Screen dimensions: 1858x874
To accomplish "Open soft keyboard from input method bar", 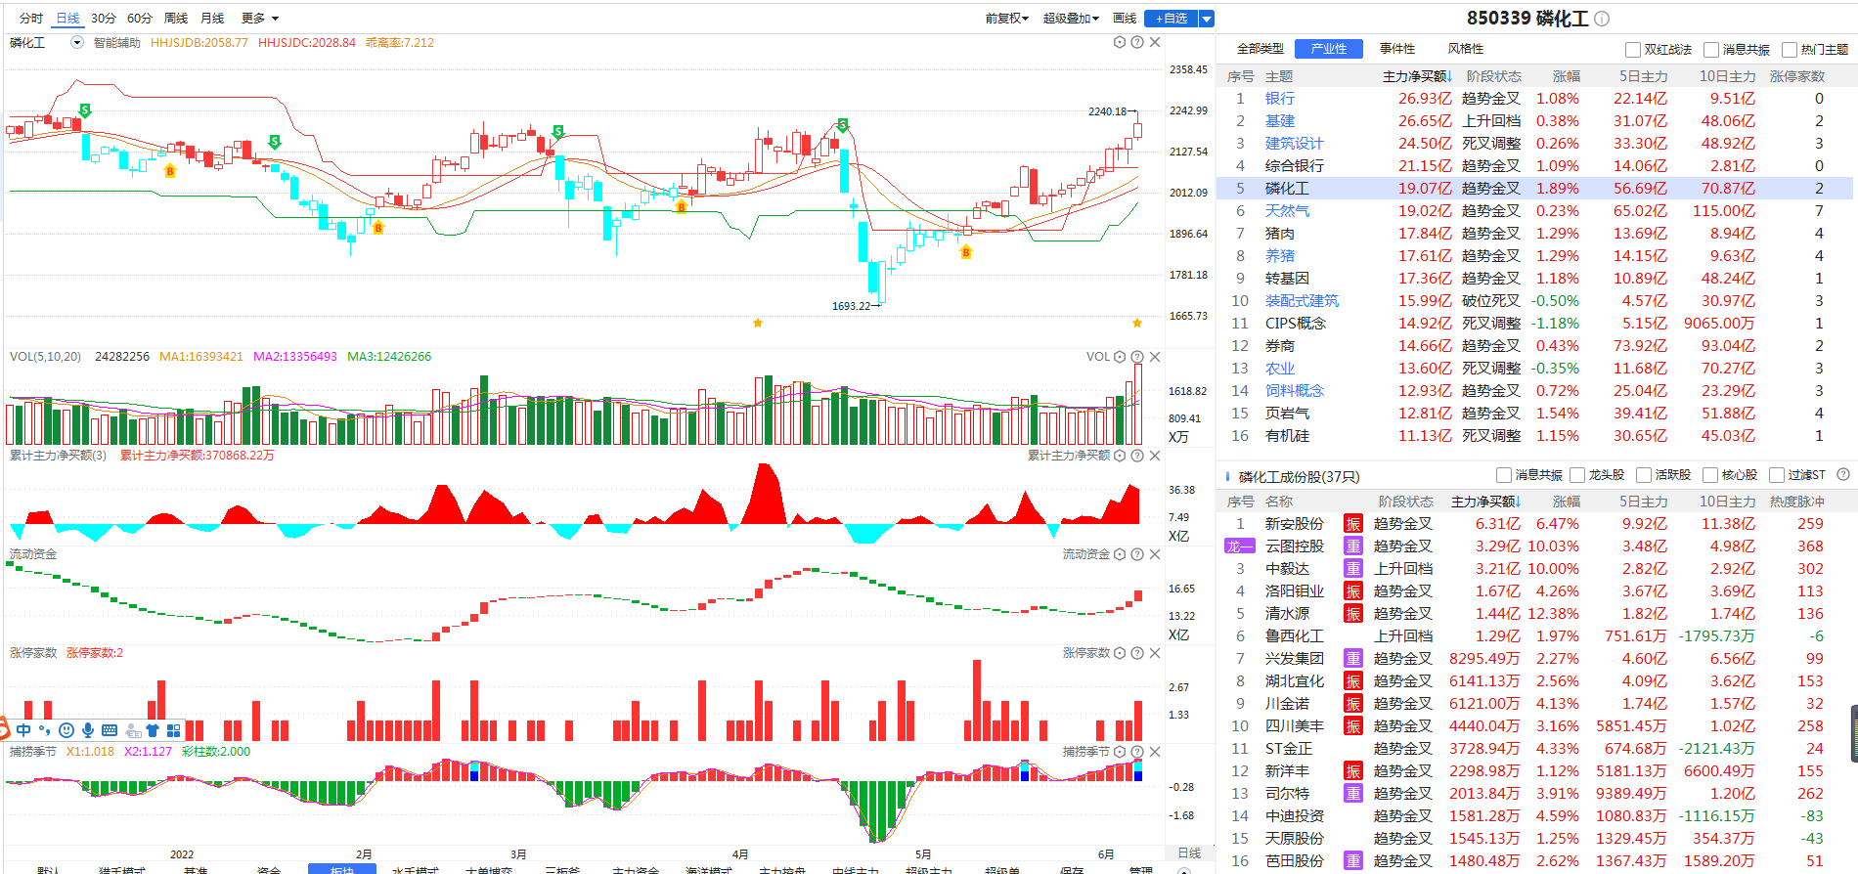I will 110,730.
